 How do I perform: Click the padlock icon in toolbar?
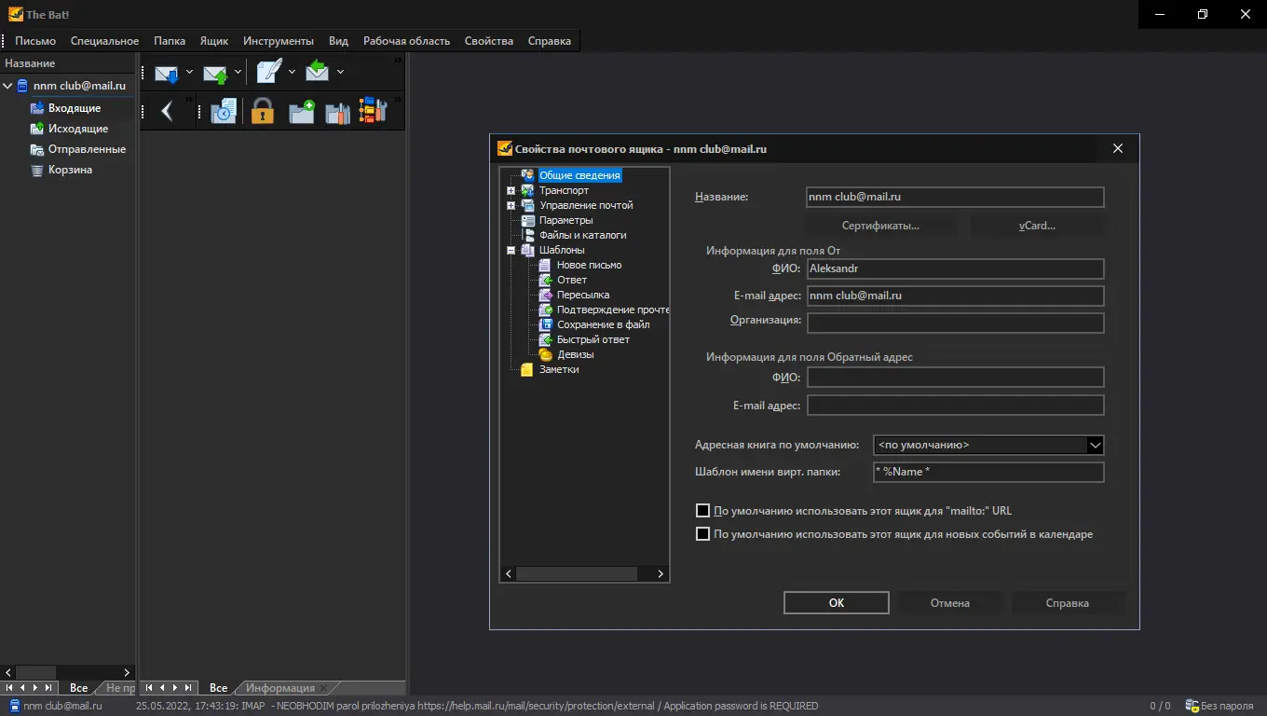pos(263,112)
